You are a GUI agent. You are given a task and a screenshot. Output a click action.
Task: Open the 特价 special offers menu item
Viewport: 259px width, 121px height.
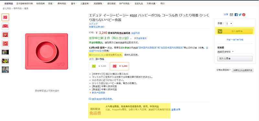(163, 4)
